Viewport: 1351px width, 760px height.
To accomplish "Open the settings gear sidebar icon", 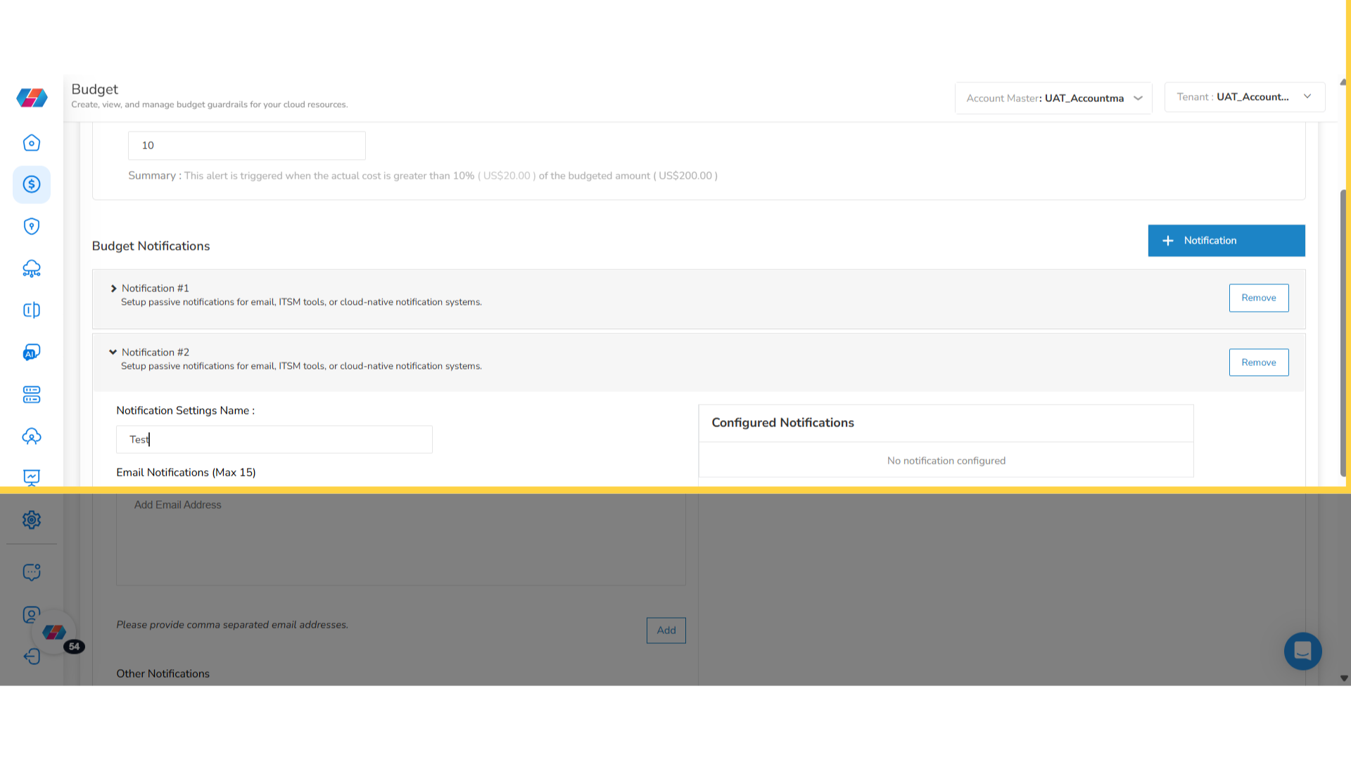I will click(x=32, y=519).
